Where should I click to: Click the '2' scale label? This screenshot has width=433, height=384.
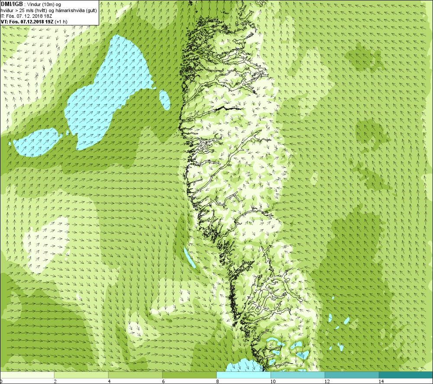pyautogui.click(x=55, y=381)
